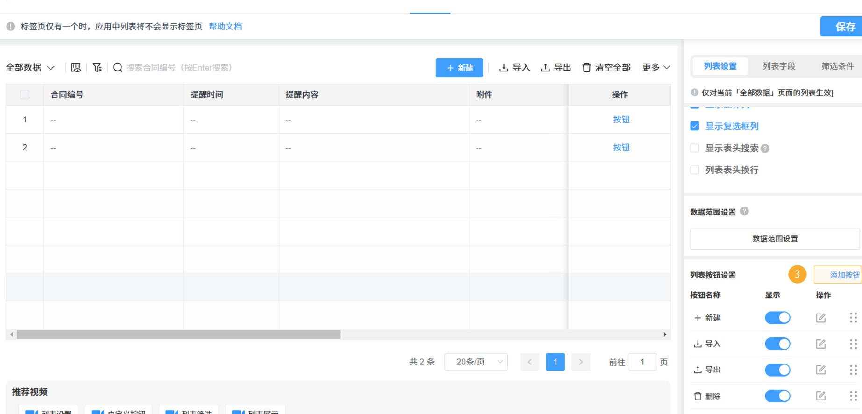Go to previous page arrow
Viewport: 862px width, 414px height.
[x=530, y=362]
